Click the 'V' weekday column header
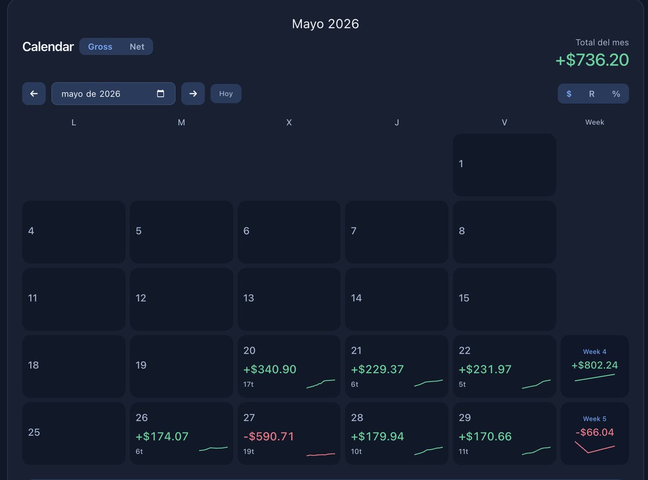Viewport: 648px width, 480px height. (x=504, y=123)
